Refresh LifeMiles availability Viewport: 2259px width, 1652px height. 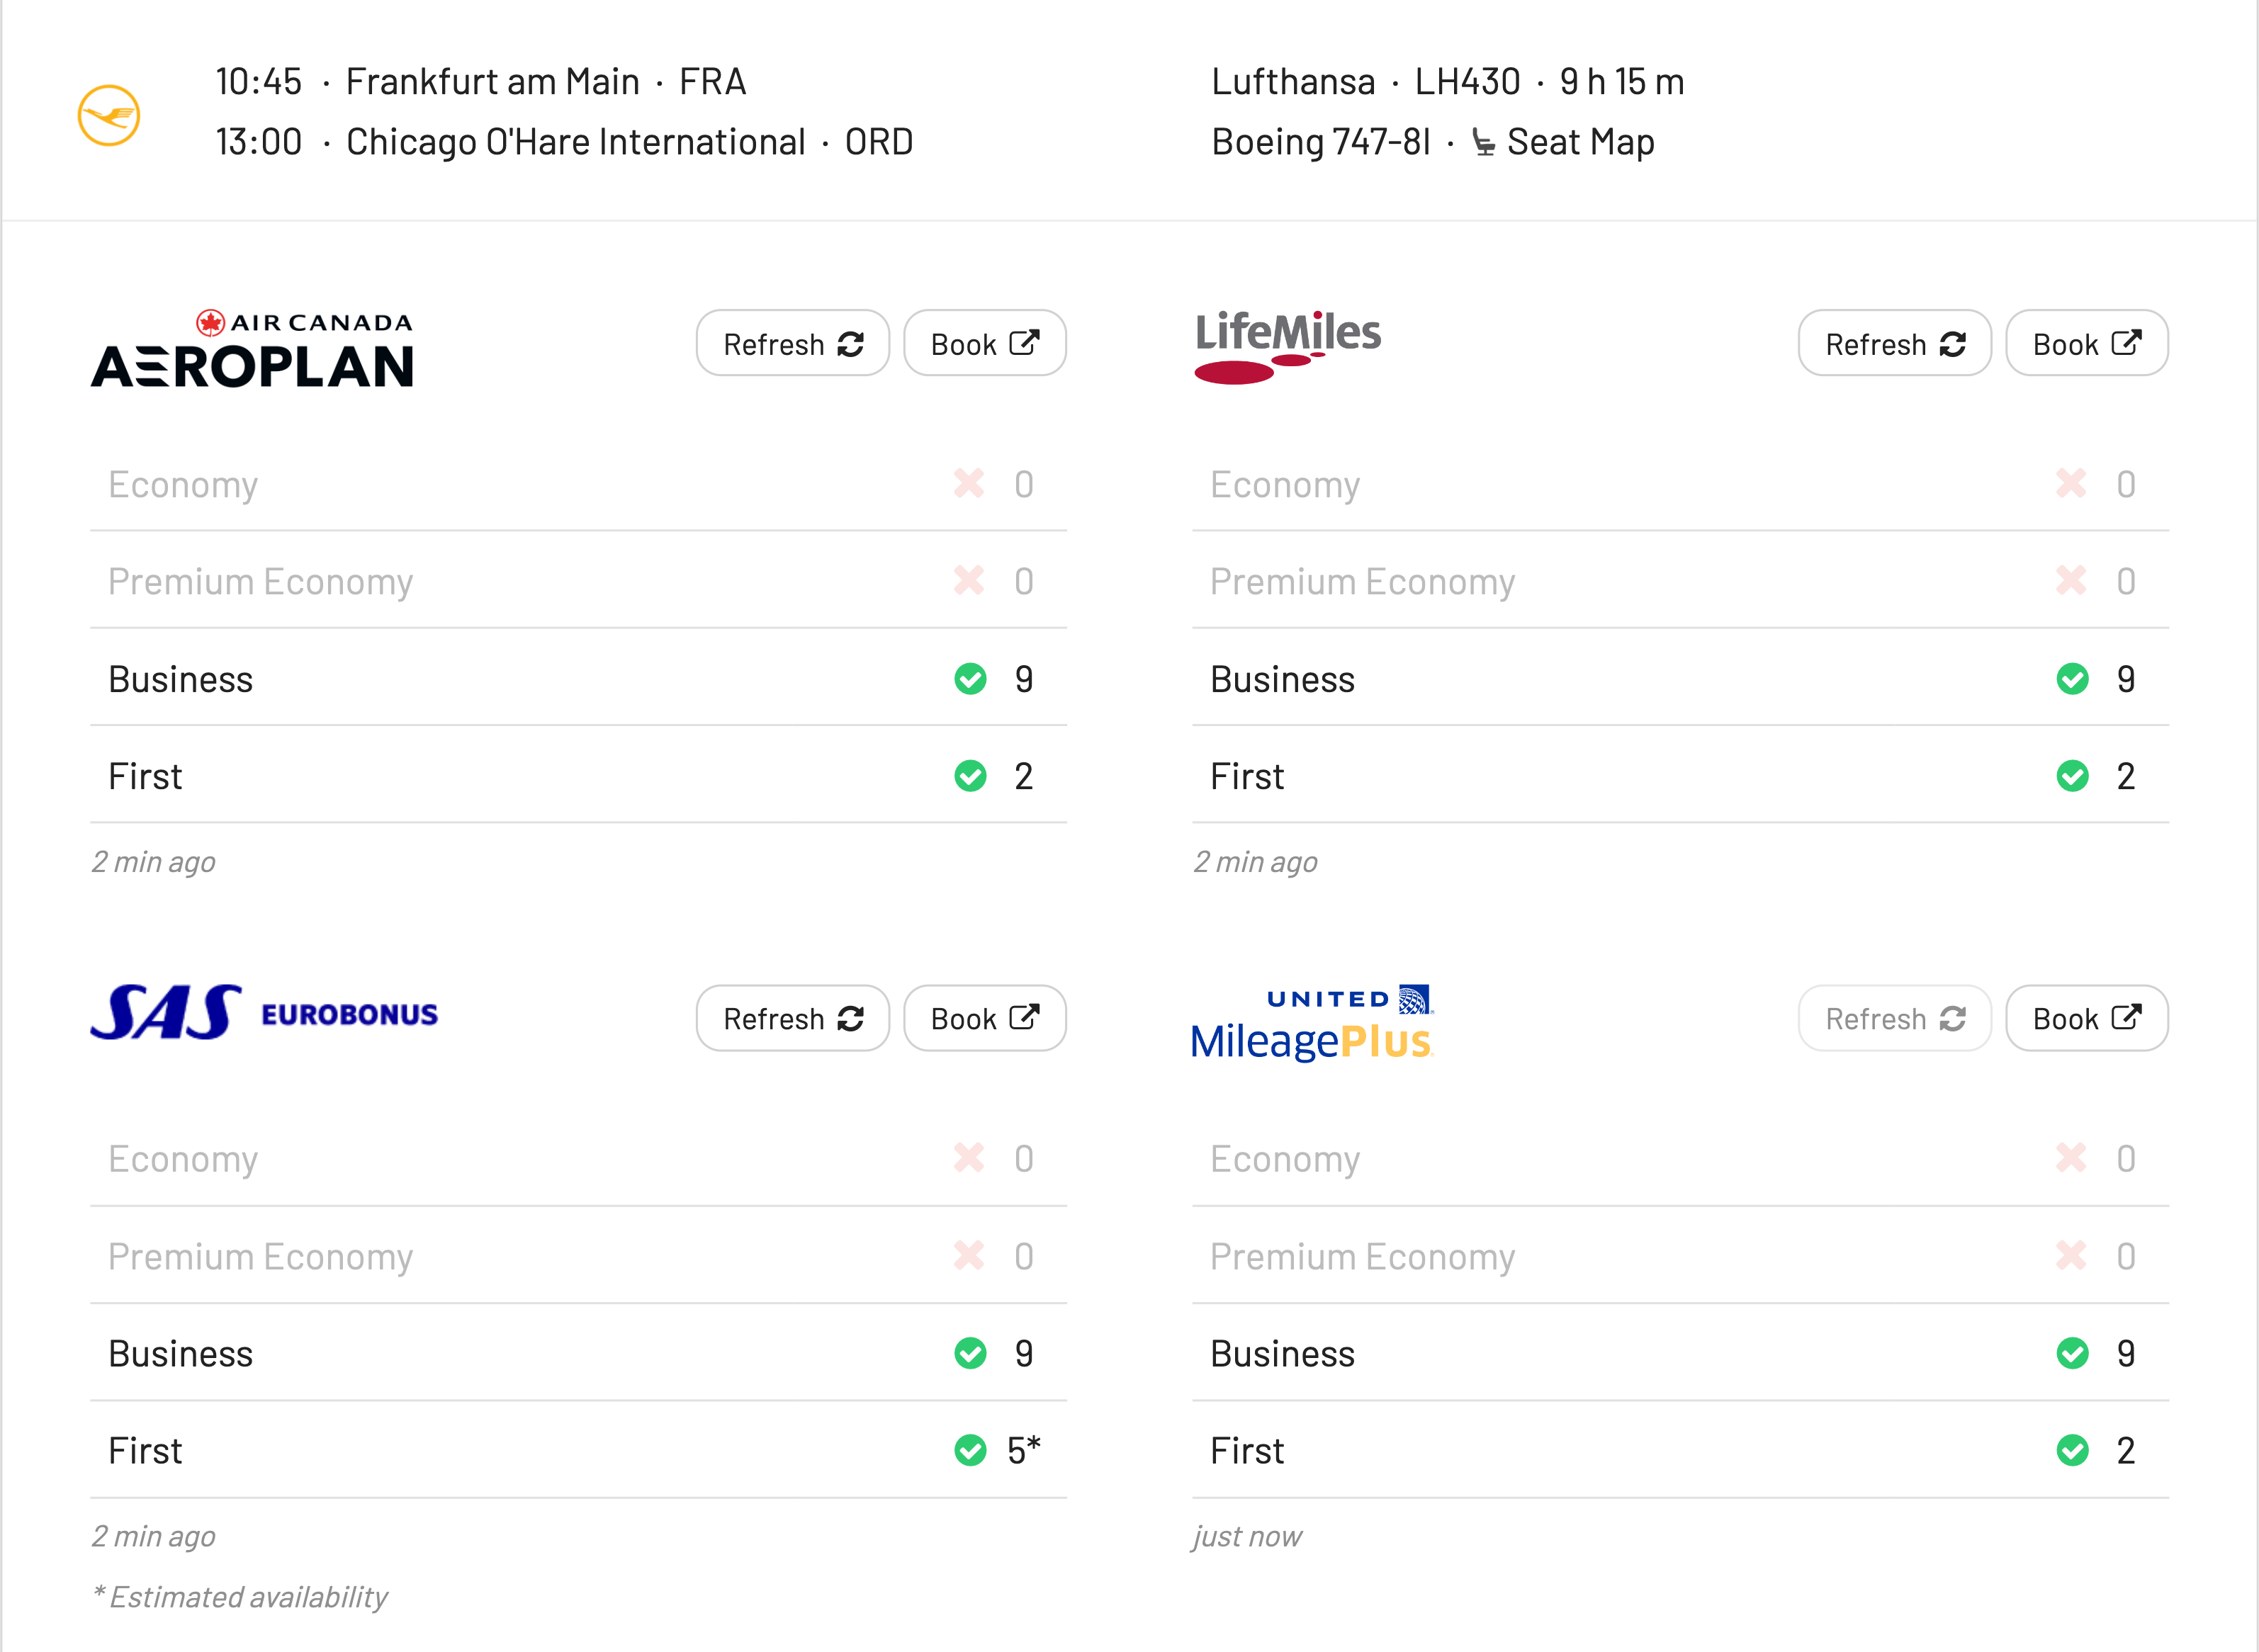[1894, 344]
